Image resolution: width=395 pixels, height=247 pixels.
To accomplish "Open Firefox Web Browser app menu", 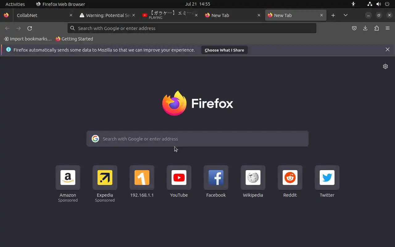I will point(60,4).
